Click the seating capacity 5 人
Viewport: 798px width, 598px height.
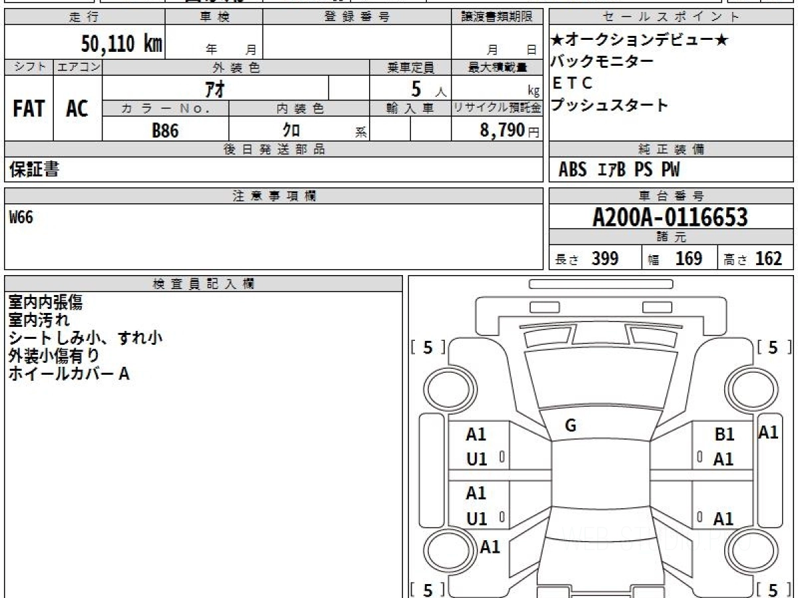coord(430,88)
